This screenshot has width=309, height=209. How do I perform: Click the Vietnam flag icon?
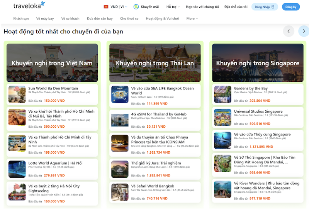coord(106,7)
